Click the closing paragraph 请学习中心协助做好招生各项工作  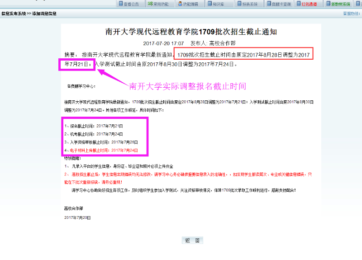pyautogui.click(x=184, y=190)
